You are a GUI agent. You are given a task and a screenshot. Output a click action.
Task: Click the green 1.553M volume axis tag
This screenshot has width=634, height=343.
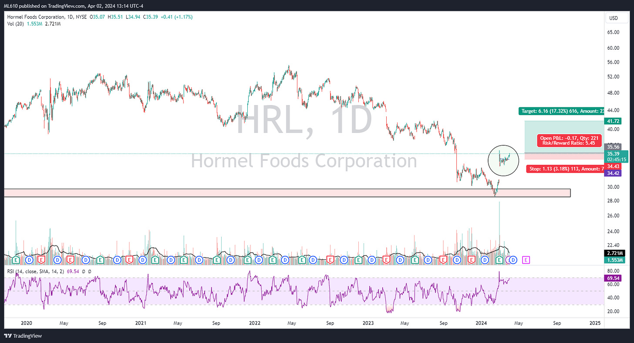click(x=615, y=260)
